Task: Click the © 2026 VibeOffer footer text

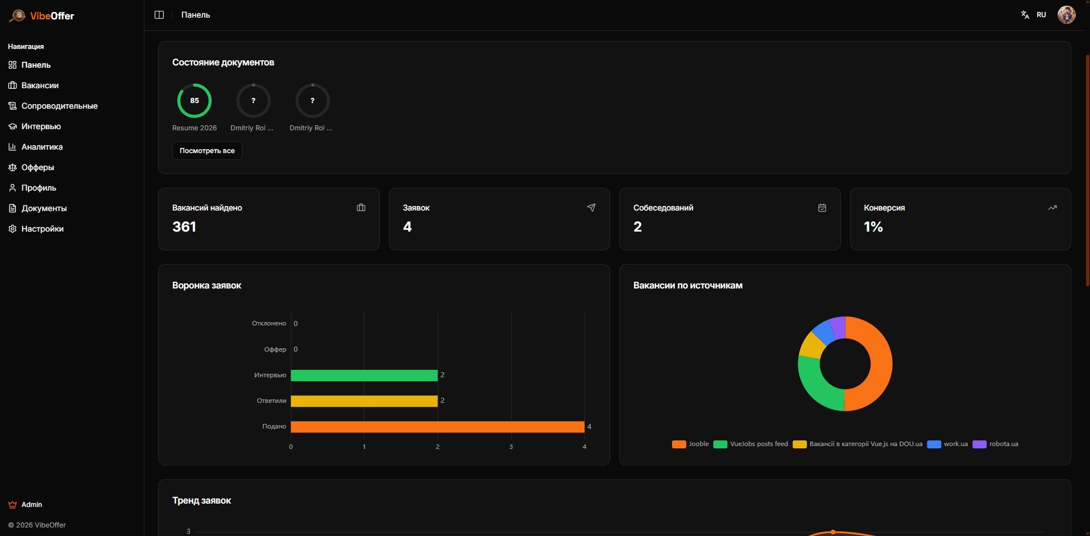Action: coord(37,525)
